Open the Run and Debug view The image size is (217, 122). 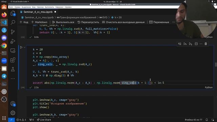13,41
